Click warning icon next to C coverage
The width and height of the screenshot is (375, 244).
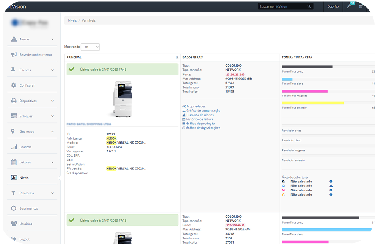tap(331, 186)
